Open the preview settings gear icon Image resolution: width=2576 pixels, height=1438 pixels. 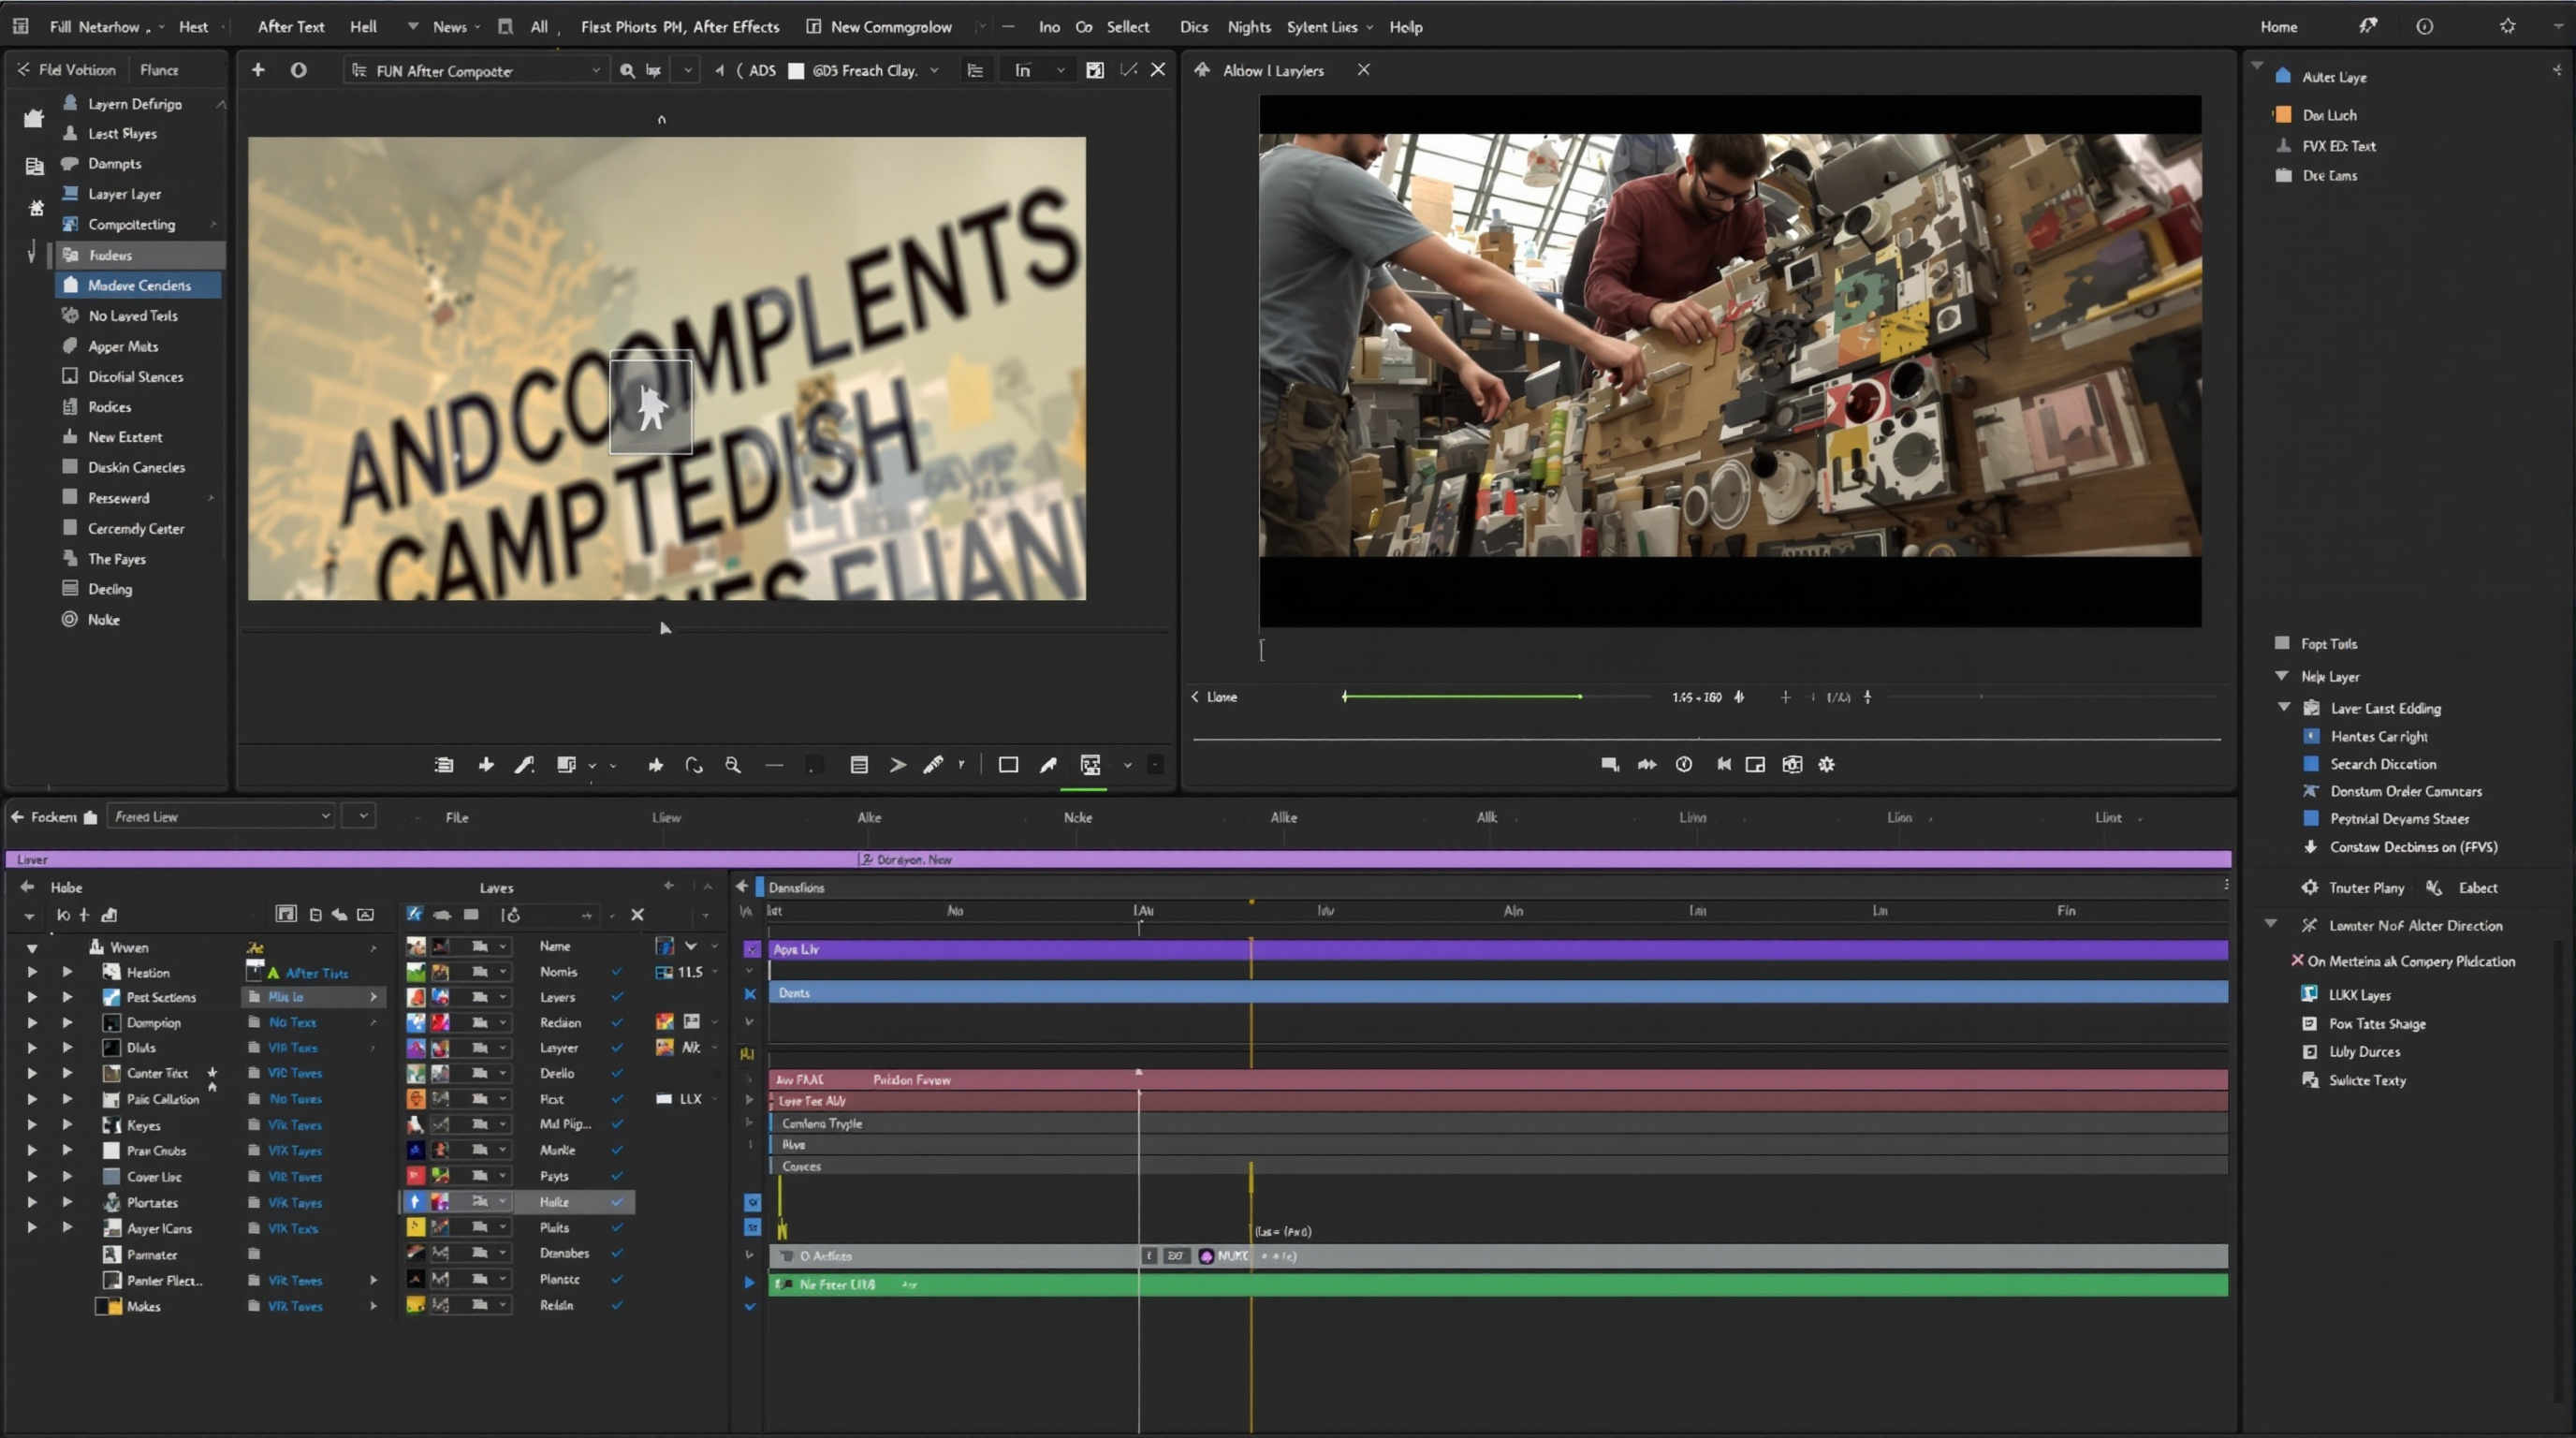(x=1826, y=764)
